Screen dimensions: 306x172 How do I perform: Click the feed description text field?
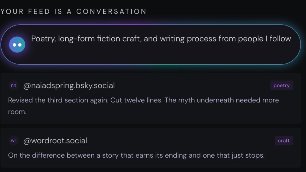pos(161,39)
